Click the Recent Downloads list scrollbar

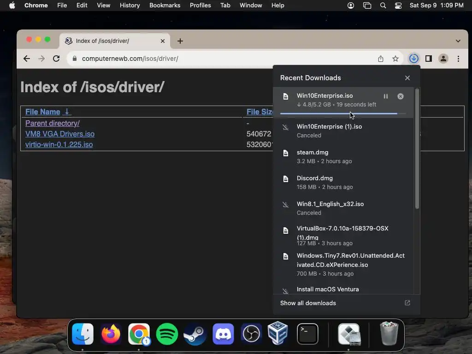[x=417, y=149]
